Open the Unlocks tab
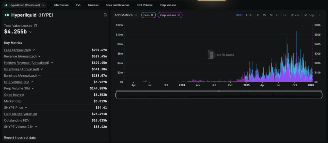 click(x=93, y=5)
